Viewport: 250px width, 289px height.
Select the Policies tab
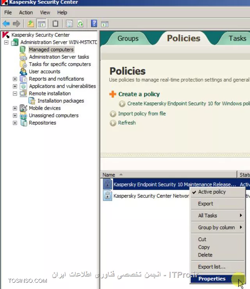click(x=184, y=38)
